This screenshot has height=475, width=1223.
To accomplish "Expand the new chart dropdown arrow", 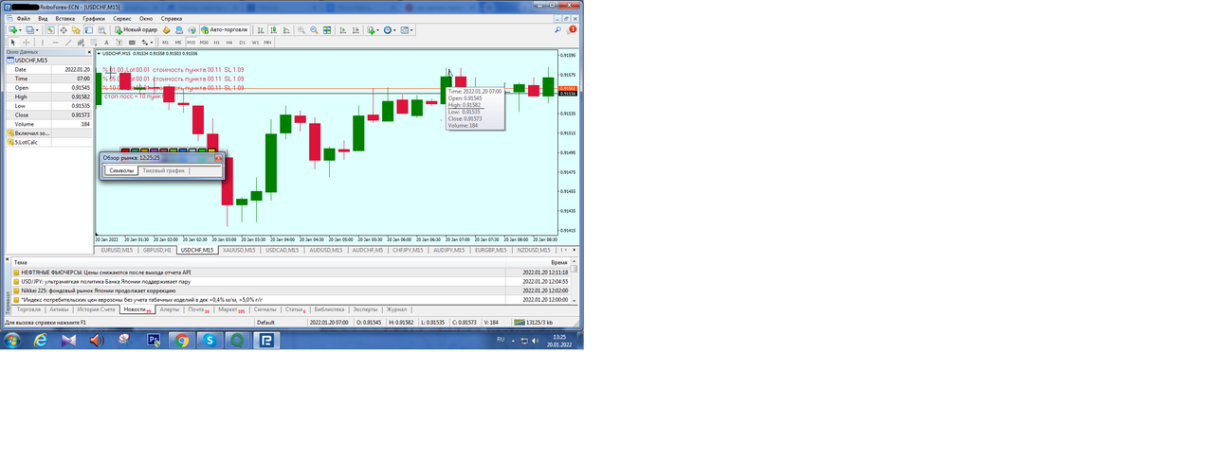I will 20,30.
